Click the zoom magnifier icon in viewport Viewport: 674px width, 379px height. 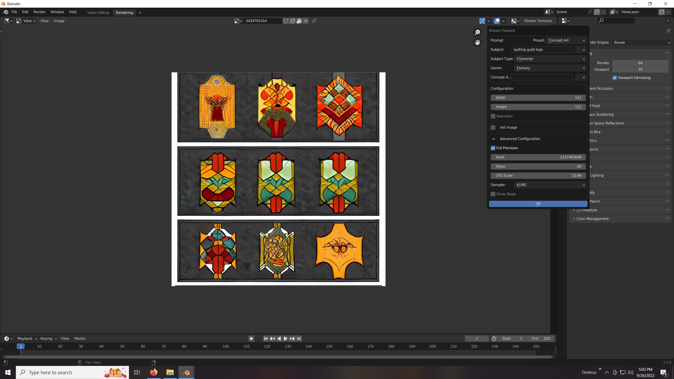click(x=477, y=32)
